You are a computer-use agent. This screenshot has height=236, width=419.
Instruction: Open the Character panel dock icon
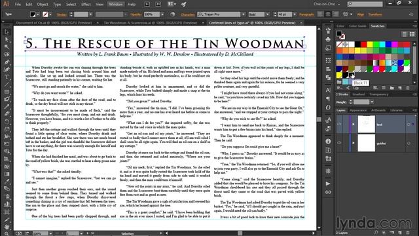tap(328, 90)
